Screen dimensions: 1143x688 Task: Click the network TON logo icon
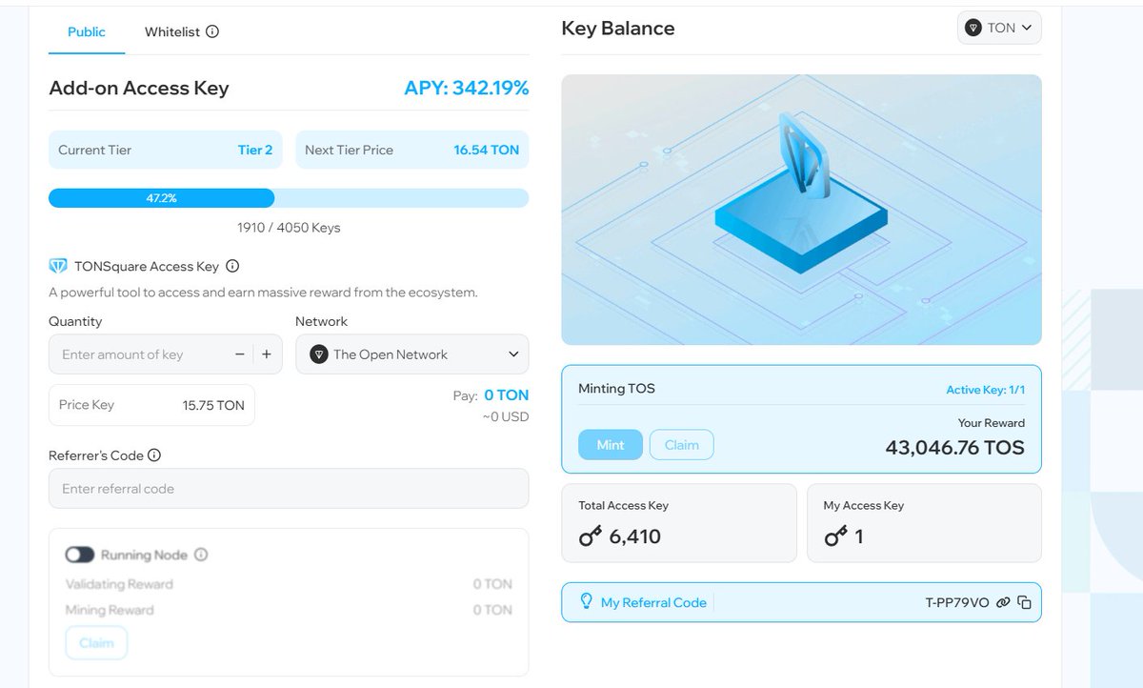coord(319,354)
